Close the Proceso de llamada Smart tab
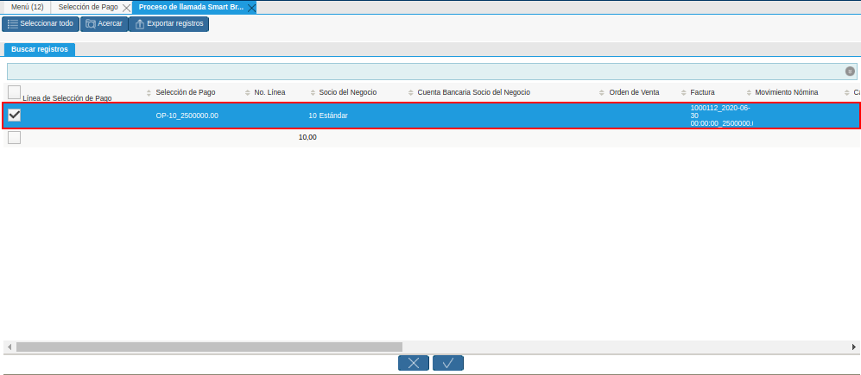The image size is (861, 375). click(251, 9)
